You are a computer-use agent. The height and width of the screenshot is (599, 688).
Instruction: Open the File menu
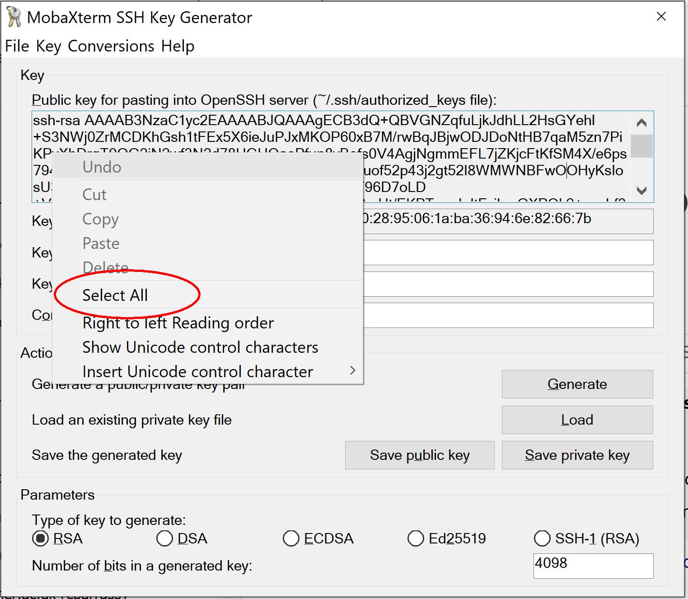point(17,46)
